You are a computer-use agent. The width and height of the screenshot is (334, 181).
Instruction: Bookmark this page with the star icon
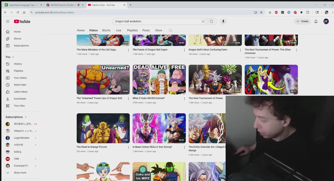pyautogui.click(x=261, y=12)
